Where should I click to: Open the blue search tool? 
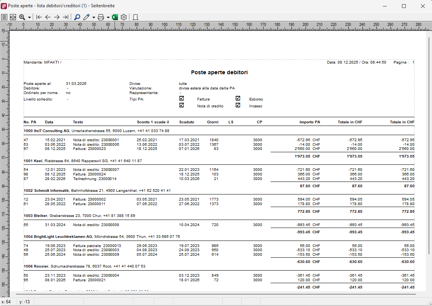point(77,17)
